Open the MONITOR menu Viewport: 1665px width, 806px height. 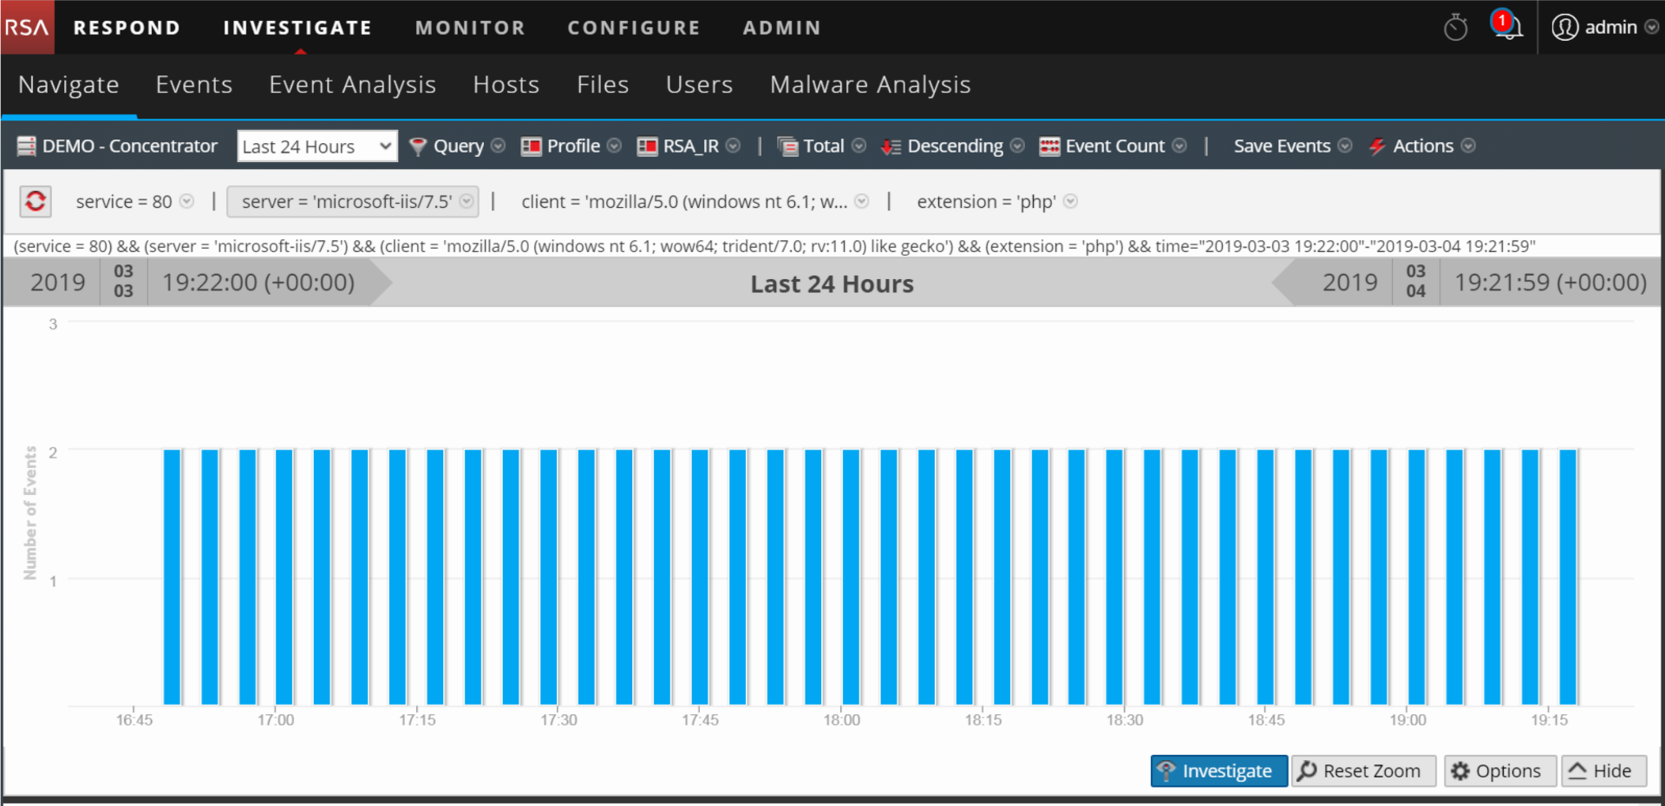pyautogui.click(x=470, y=28)
